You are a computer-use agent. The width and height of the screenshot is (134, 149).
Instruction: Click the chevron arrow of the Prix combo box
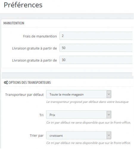coord(109,115)
